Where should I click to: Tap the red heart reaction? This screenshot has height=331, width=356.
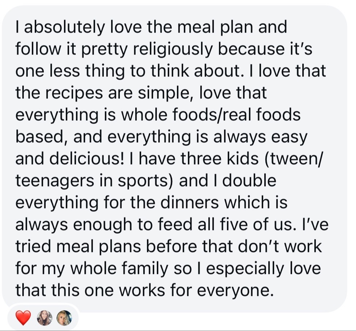(23, 318)
